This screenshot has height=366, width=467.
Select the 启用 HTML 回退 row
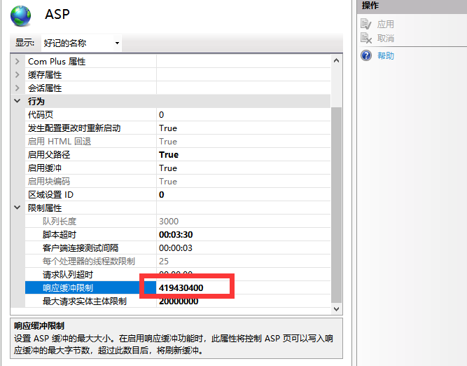(x=178, y=141)
